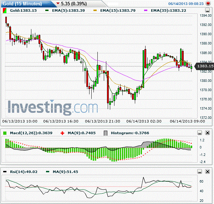Click the Rsi(14):49.02 legend label
The width and height of the screenshot is (214, 204).
[24, 172]
